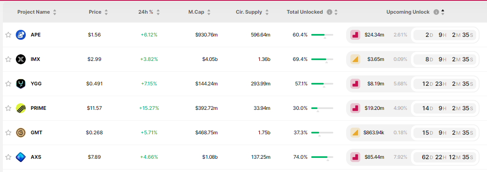Click the $930.76m market cap value
The image size is (487, 172).
pyautogui.click(x=207, y=35)
